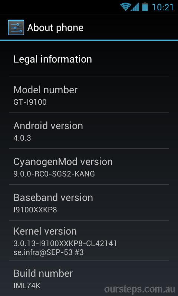The height and width of the screenshot is (296, 178).
Task: Select the Baseband version entry
Action: point(89,202)
